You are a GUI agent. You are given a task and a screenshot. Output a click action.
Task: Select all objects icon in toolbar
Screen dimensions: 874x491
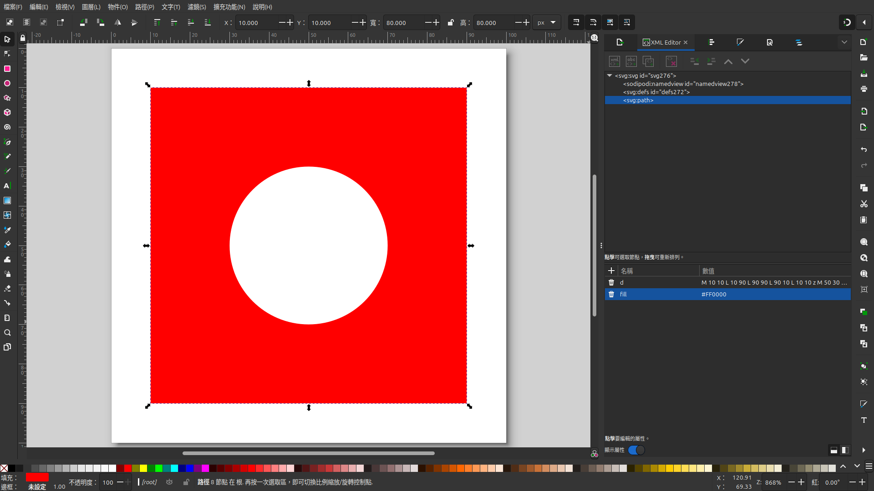click(x=10, y=22)
